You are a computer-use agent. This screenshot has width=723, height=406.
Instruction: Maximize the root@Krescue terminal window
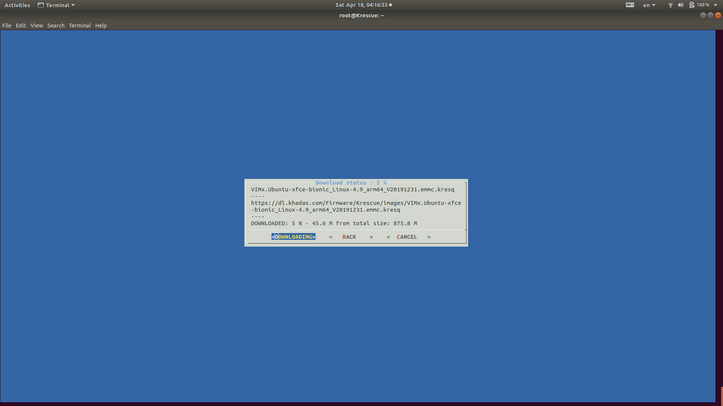coord(710,15)
